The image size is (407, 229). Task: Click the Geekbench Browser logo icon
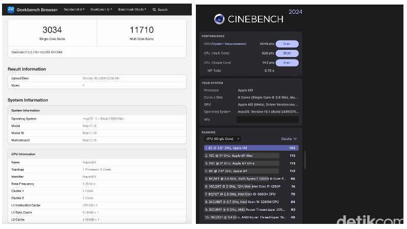11,10
